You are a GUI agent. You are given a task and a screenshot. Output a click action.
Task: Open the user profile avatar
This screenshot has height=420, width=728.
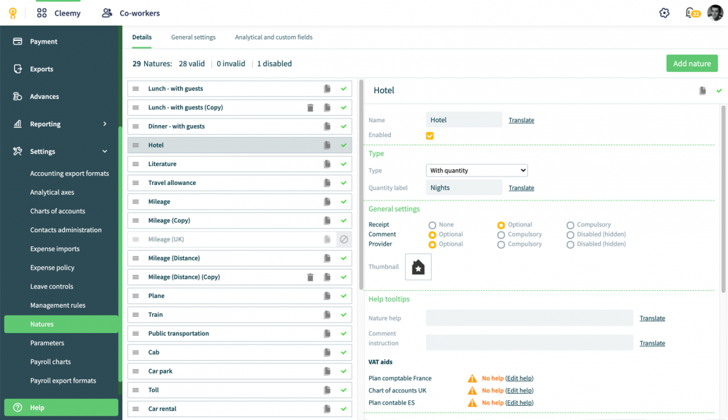coord(715,13)
